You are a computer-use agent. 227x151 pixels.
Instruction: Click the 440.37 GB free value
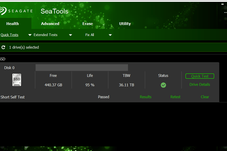(x=53, y=85)
